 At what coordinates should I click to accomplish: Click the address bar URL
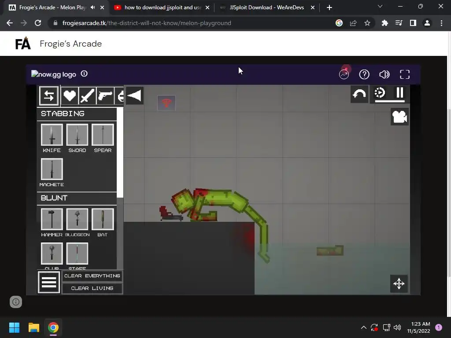coord(147,23)
